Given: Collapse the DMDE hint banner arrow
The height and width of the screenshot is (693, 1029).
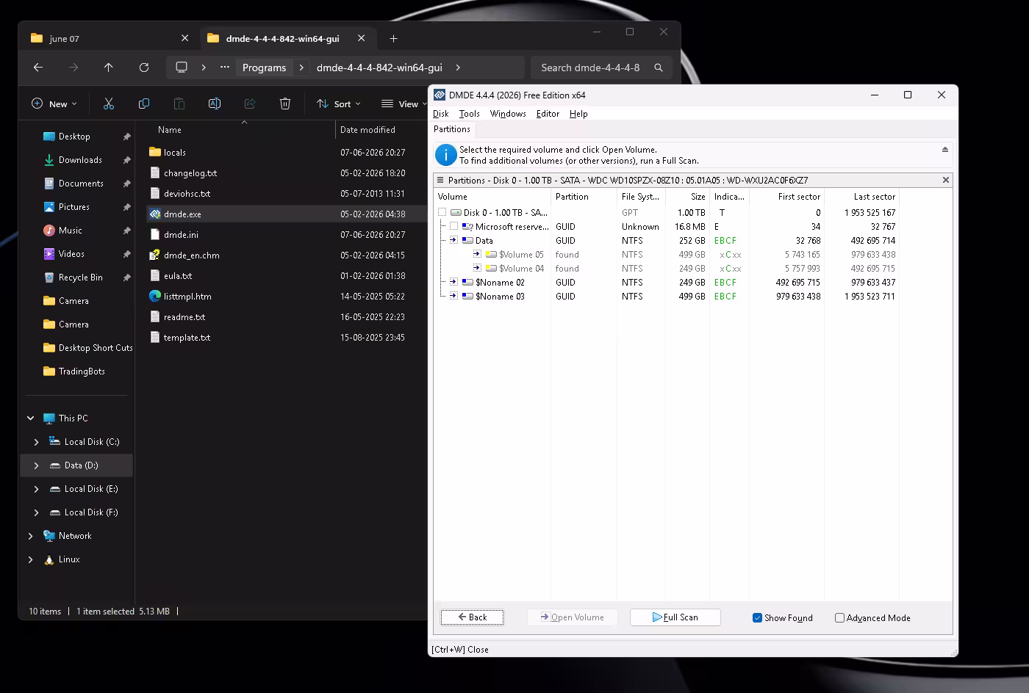Looking at the screenshot, I should (945, 150).
